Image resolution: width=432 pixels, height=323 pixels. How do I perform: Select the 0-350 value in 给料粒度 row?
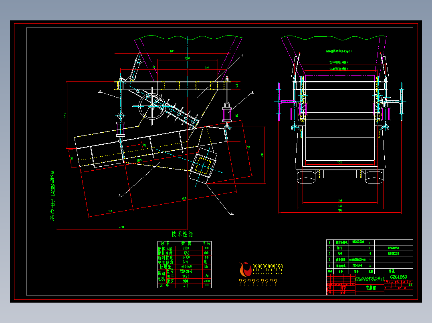pyautogui.click(x=186, y=257)
